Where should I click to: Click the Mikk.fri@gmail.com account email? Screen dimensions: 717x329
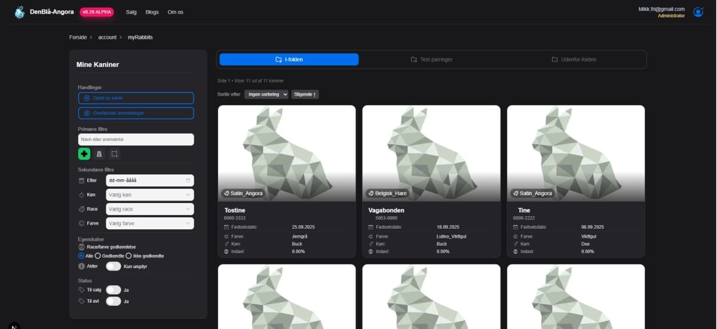(661, 9)
